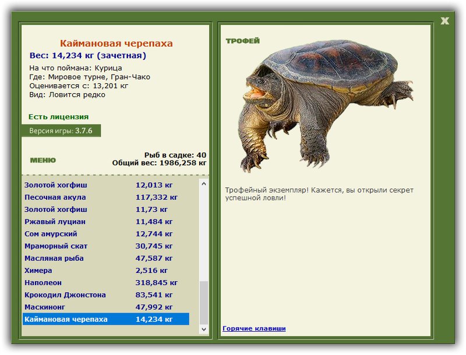The width and height of the screenshot is (466, 355).
Task: Click the fish list scrollbar thumb
Action: (204, 303)
